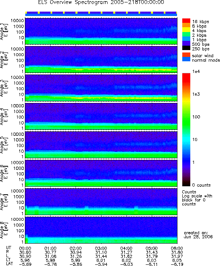This screenshot has width=220, height=266.
Task: Click the LT value 5.96
Action: pos(25,260)
